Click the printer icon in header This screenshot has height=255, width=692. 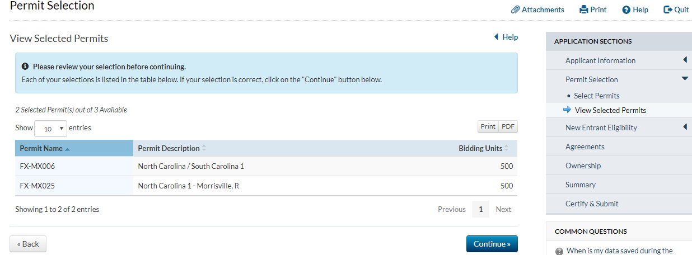(x=584, y=10)
